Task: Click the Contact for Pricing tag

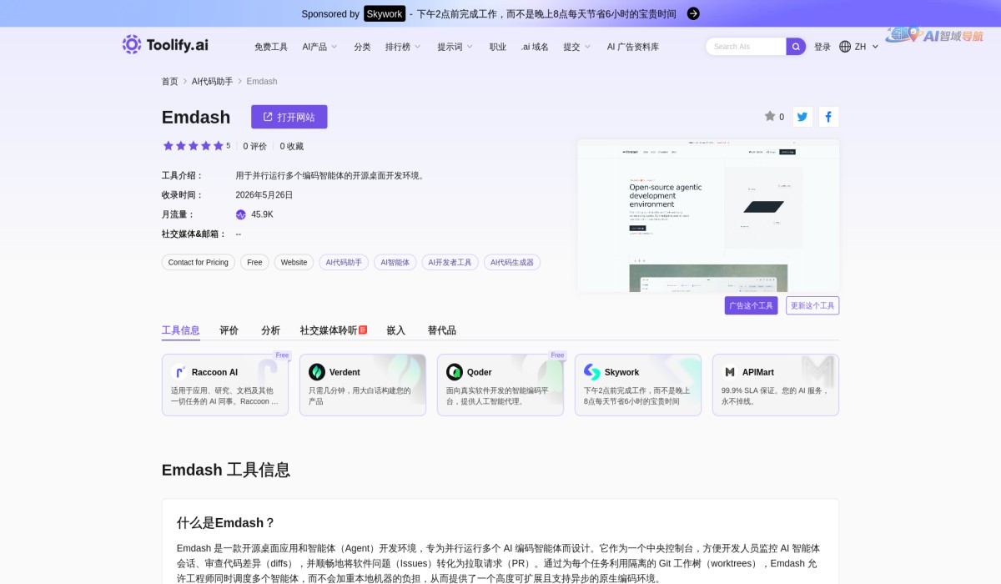Action: (199, 262)
